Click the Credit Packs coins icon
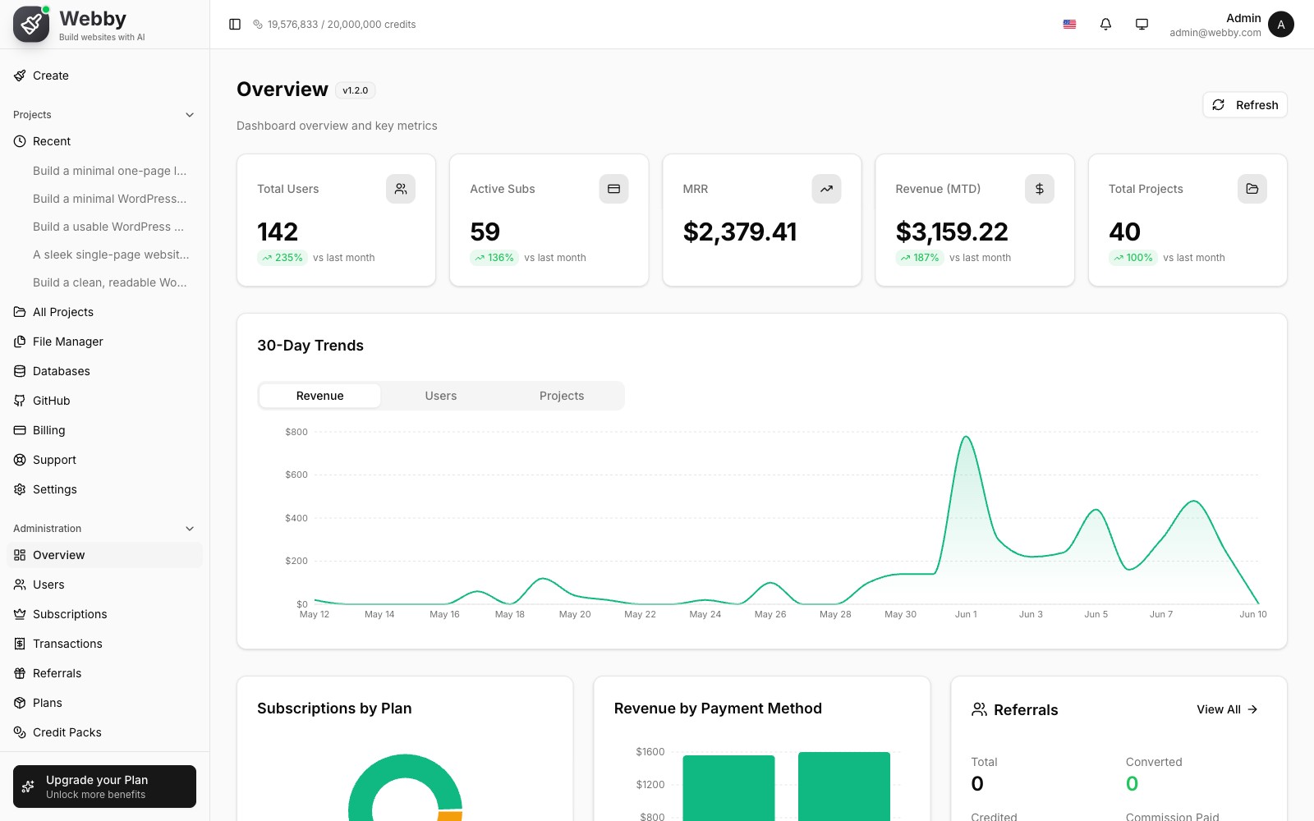Viewport: 1314px width, 821px height. tap(20, 732)
